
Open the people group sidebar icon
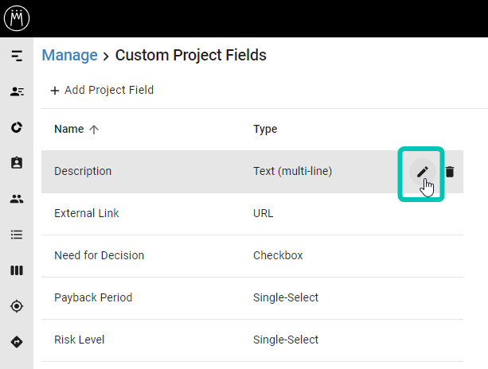tap(17, 199)
